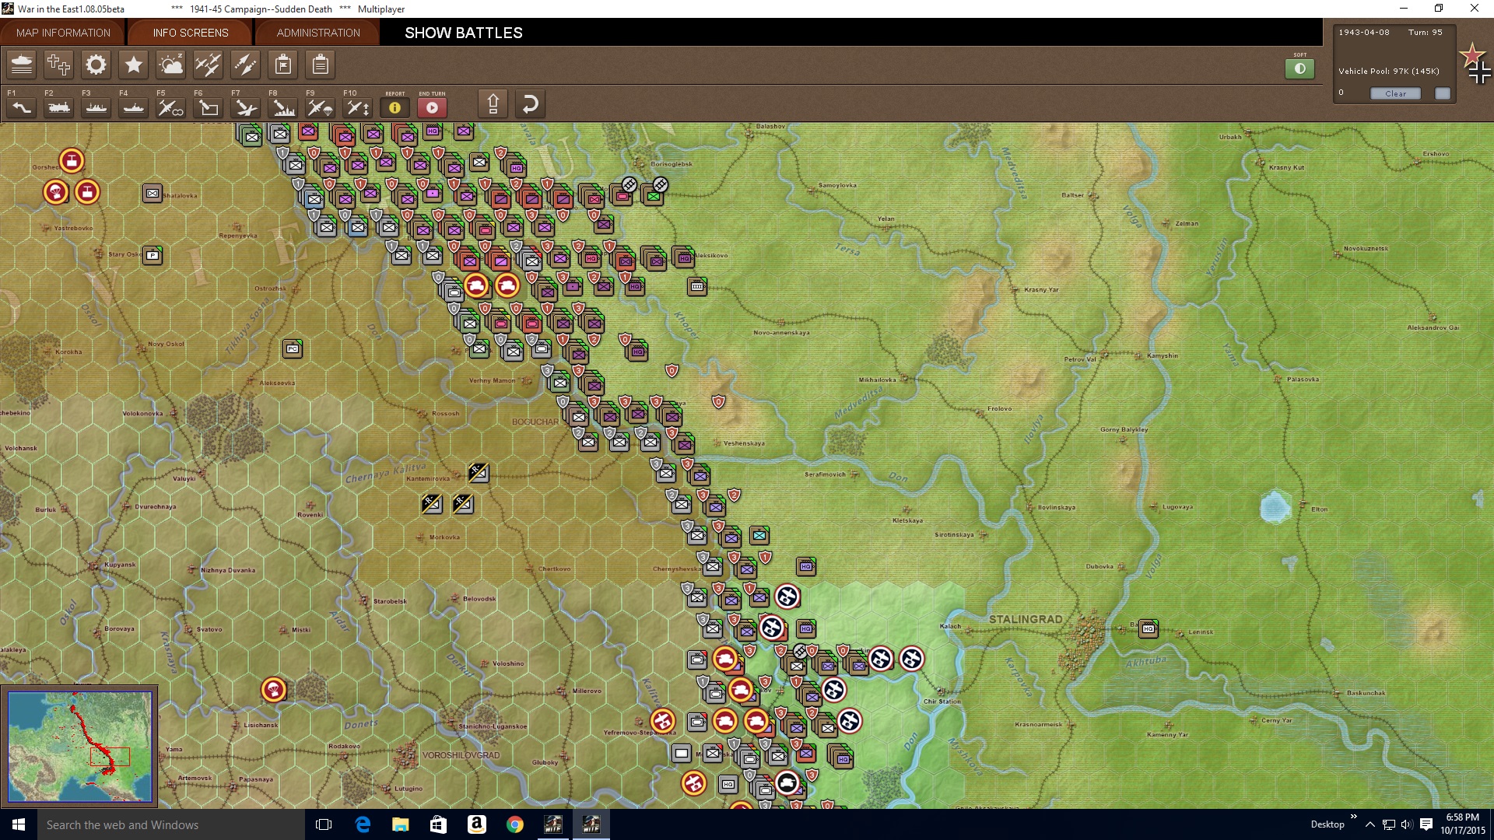Select F6 bomb unit mode icon
This screenshot has width=1494, height=840.
209,107
